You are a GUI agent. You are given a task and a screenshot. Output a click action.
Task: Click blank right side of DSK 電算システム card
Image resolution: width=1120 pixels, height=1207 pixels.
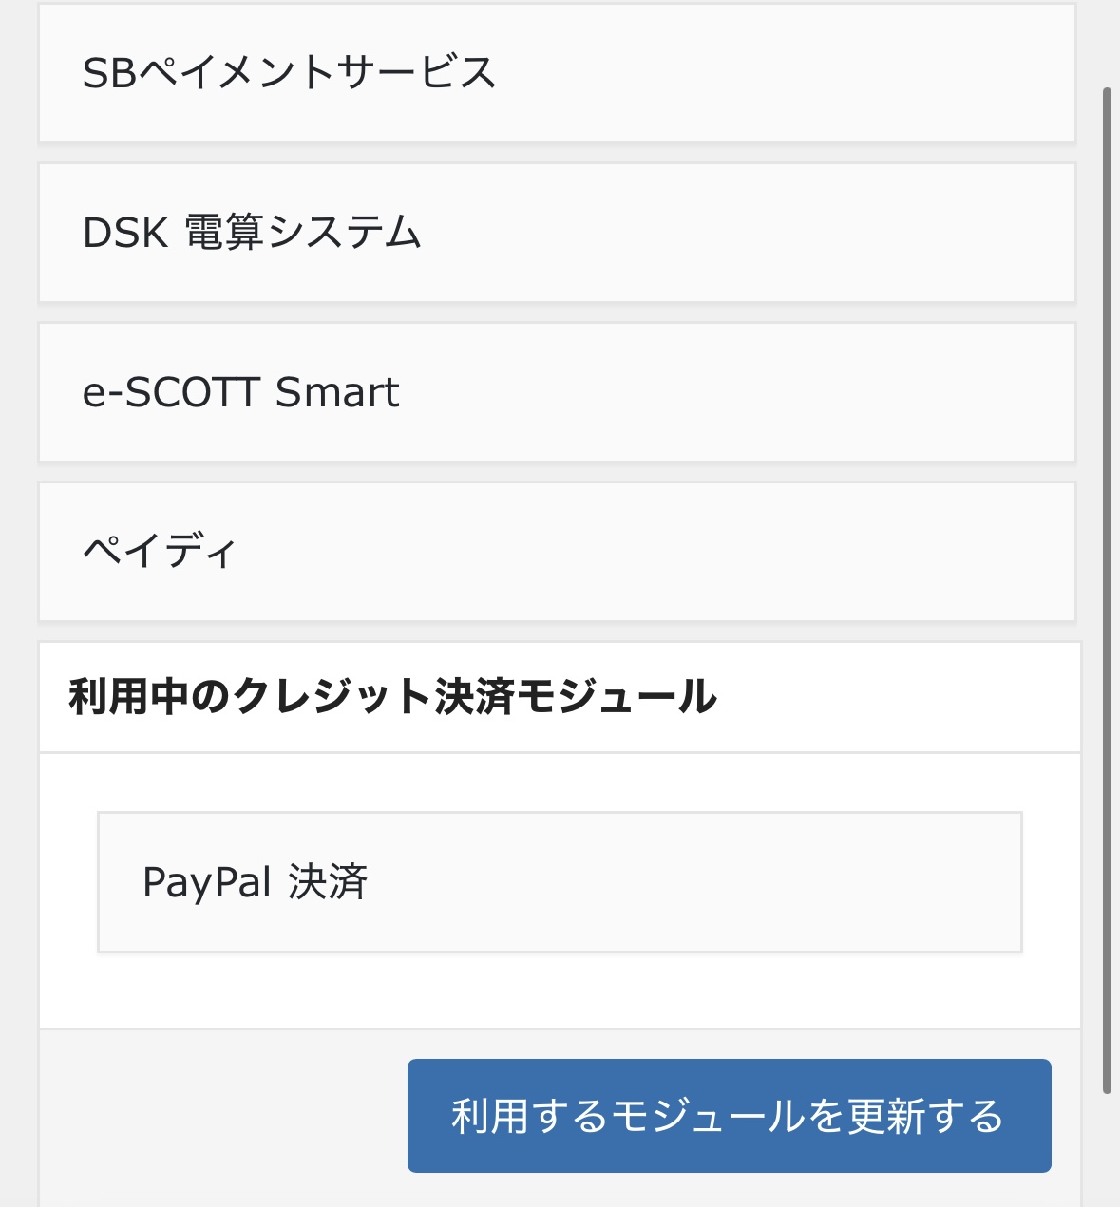pyautogui.click(x=760, y=233)
